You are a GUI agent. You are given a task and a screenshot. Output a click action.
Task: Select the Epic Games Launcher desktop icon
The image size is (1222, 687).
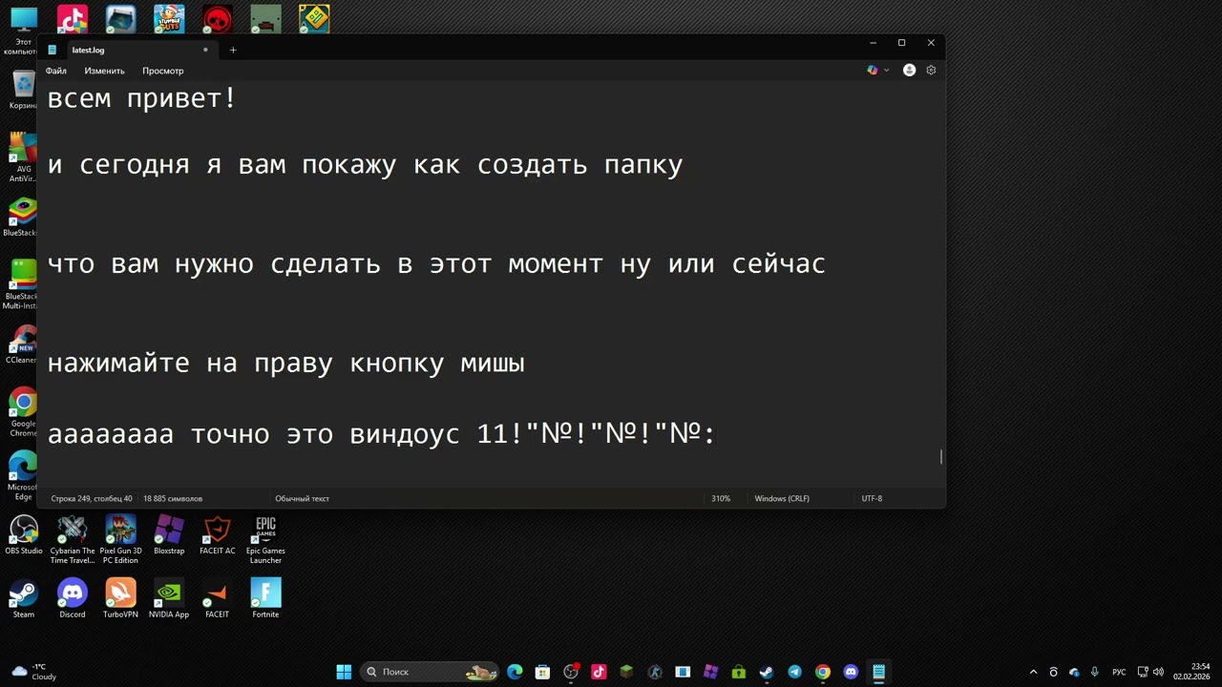click(265, 540)
